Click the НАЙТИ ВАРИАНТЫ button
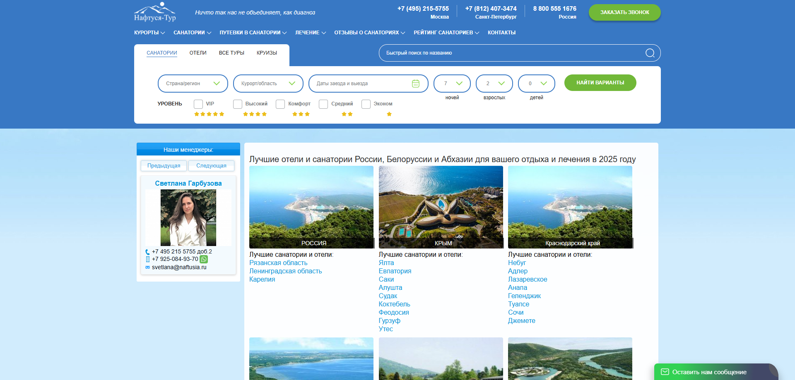Image resolution: width=795 pixels, height=380 pixels. 600,83
